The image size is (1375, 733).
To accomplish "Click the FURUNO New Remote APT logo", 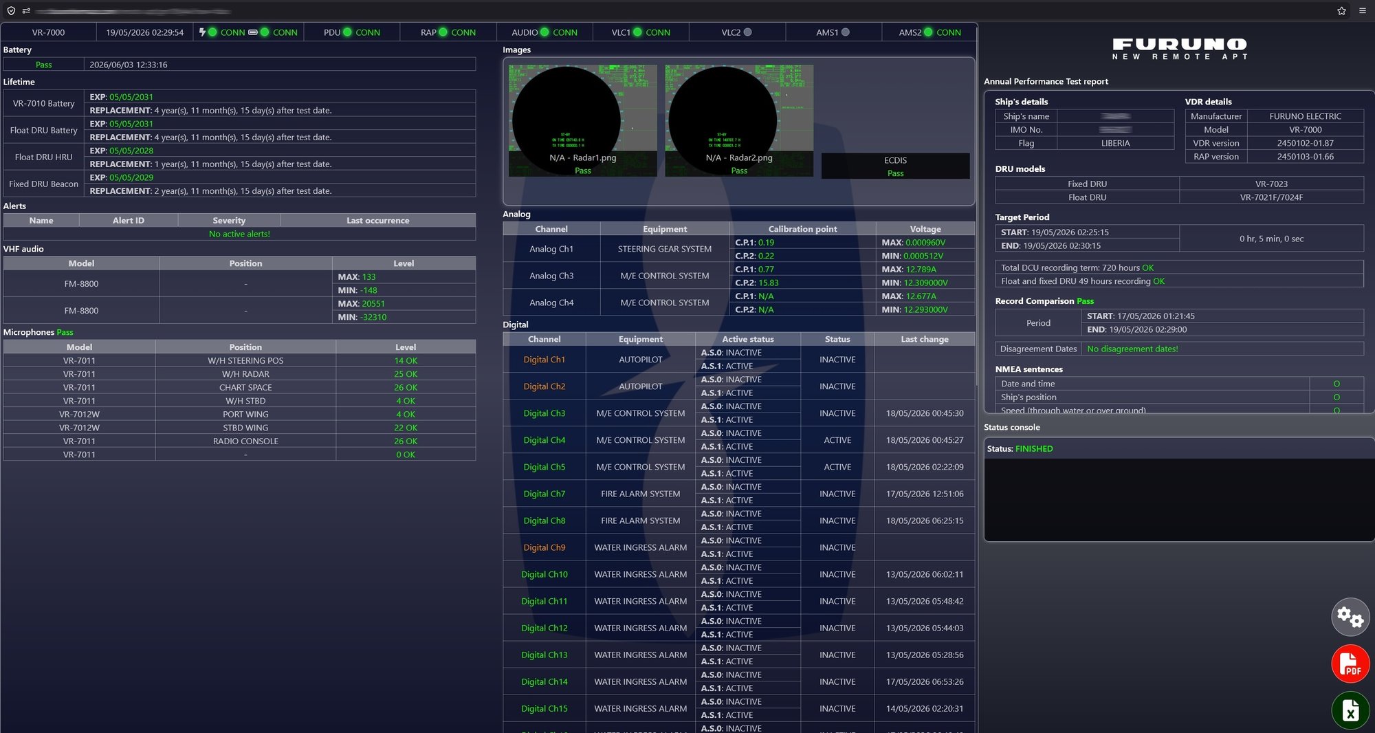I will 1180,49.
